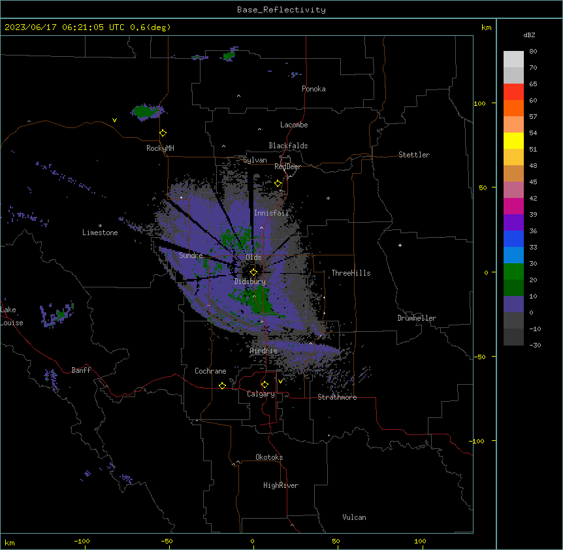Click the purple 10 dBZ color swatch
The width and height of the screenshot is (563, 550).
(513, 304)
